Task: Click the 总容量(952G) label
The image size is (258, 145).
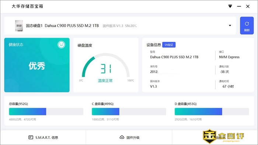Action: pos(18,104)
